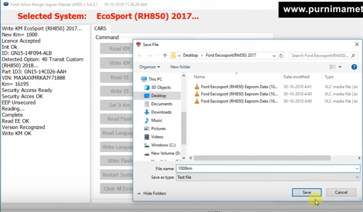363x212 pixels.
Task: Click the Read EE command button
Action: coord(117,78)
